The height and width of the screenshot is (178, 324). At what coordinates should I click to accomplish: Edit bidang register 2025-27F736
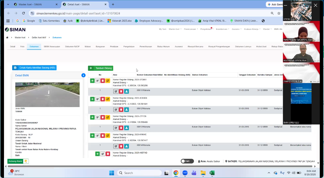click(x=97, y=117)
